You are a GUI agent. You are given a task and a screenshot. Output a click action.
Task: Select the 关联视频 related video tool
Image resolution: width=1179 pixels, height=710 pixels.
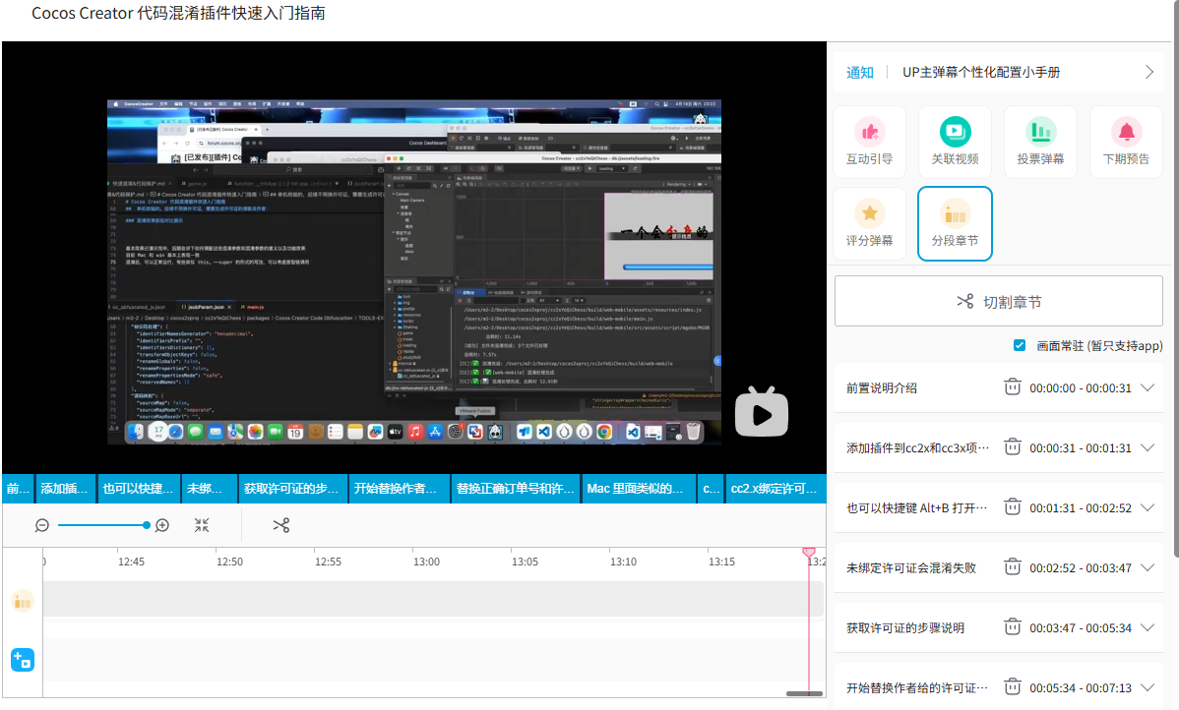pos(955,142)
